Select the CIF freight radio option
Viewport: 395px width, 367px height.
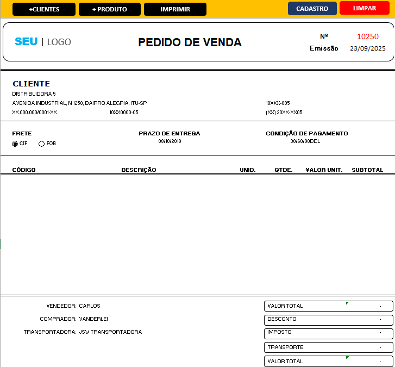(x=15, y=144)
